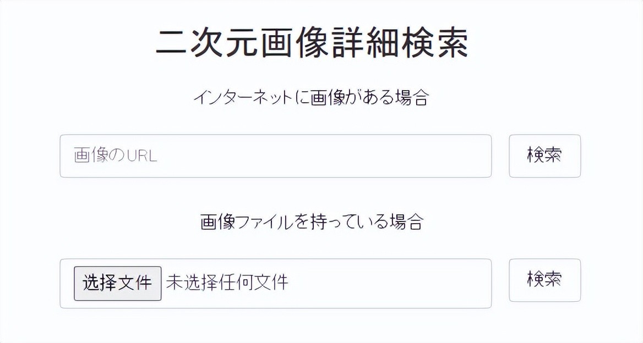
Task: Click the upper 検索 search button
Action: pos(544,156)
